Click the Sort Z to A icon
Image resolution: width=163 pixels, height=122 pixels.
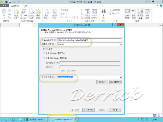click(82, 13)
